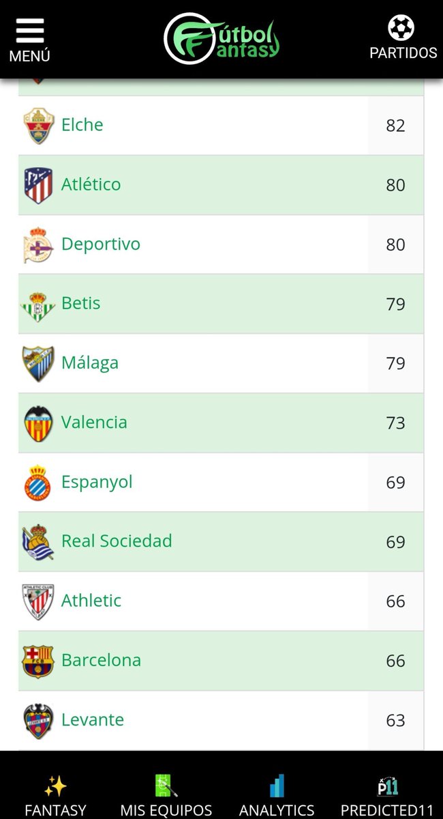Tap the Barcelona club crest
This screenshot has height=819, width=443.
(38, 661)
